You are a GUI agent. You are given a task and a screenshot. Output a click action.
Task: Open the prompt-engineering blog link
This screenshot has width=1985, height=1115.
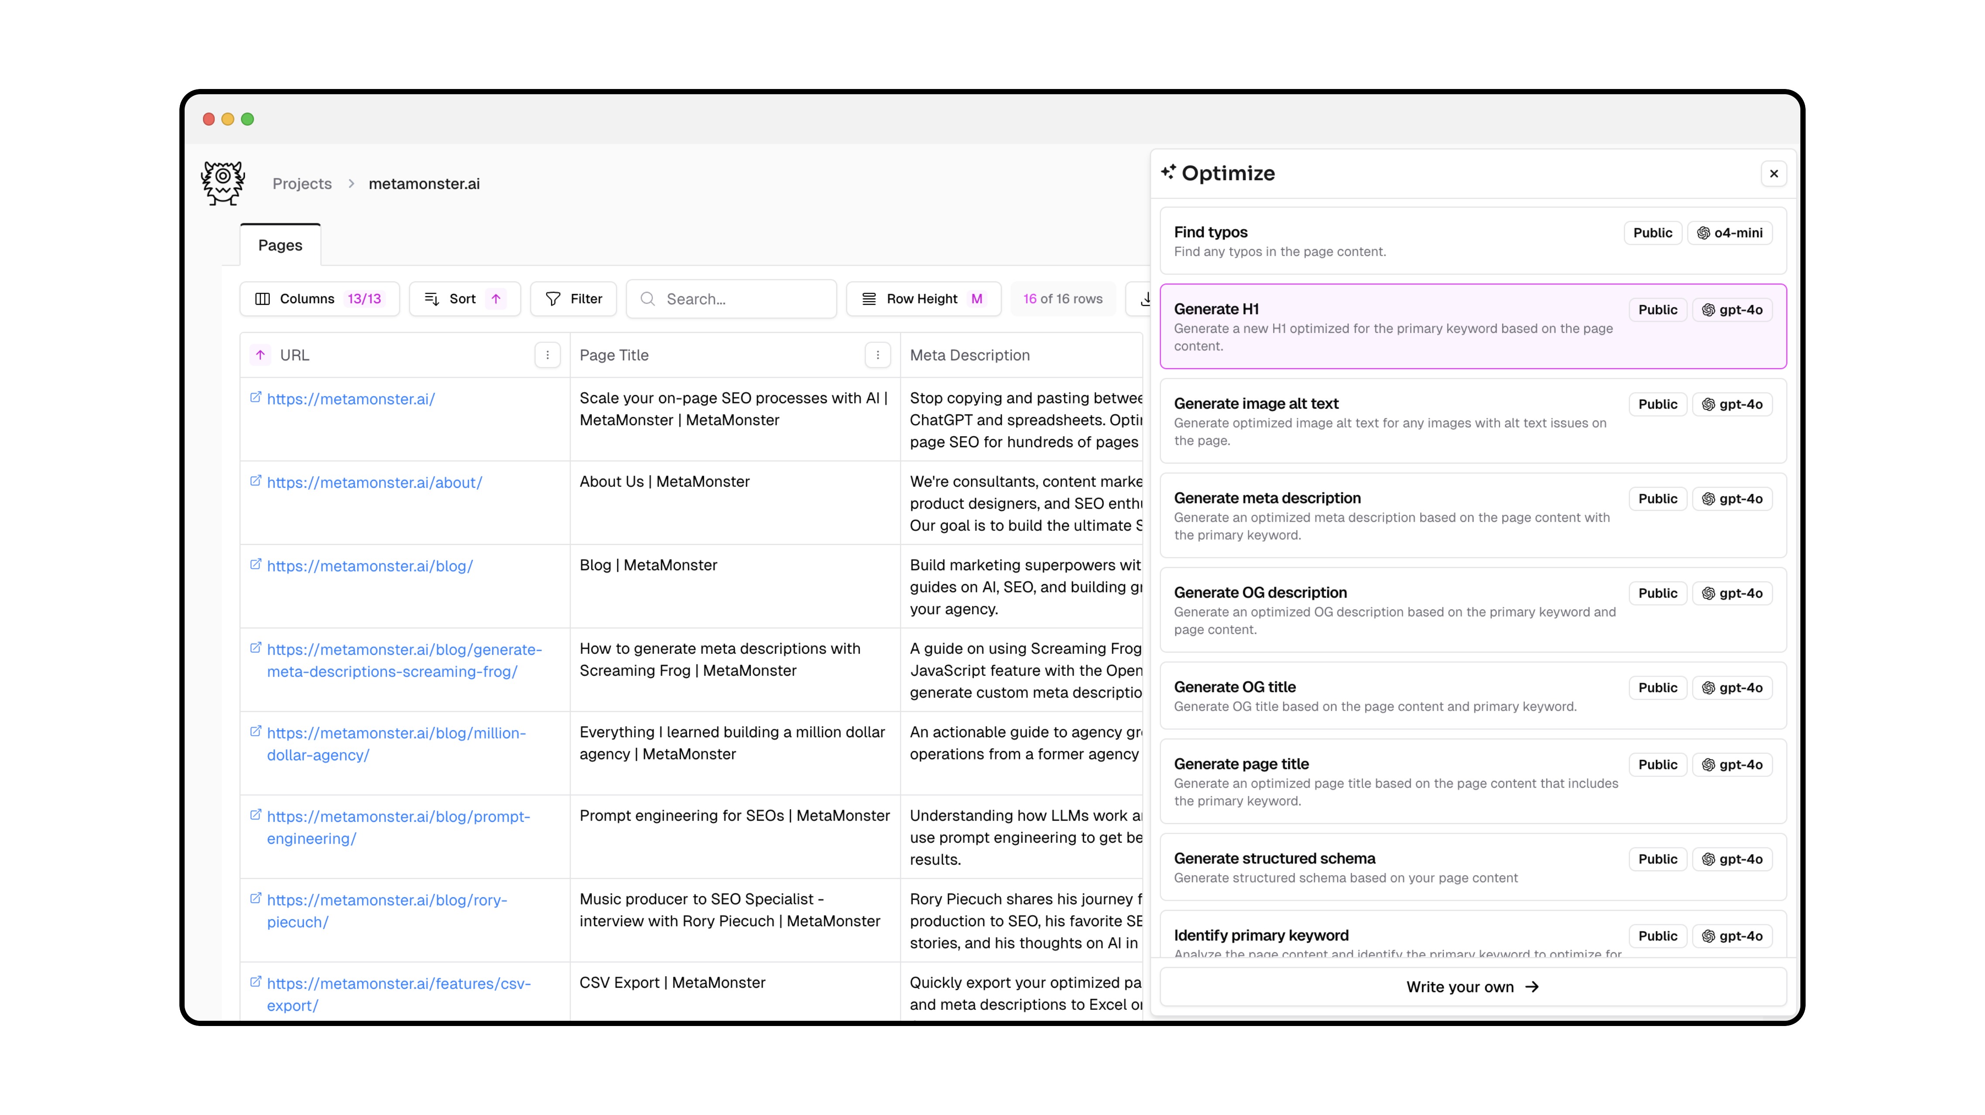click(398, 828)
